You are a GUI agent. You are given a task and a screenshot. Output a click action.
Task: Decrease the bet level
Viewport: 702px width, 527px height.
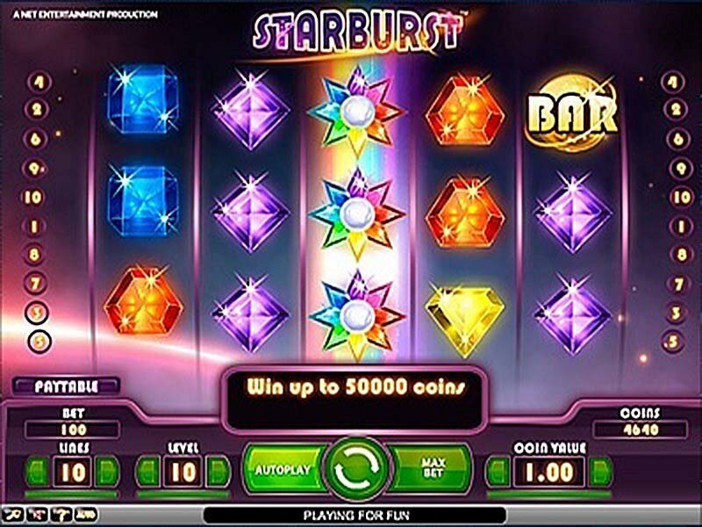pyautogui.click(x=147, y=472)
